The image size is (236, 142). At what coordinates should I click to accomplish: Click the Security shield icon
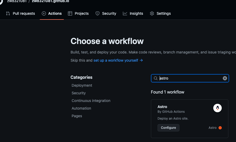point(98,13)
